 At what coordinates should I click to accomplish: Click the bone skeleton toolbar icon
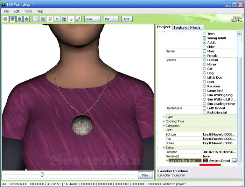click(79, 19)
